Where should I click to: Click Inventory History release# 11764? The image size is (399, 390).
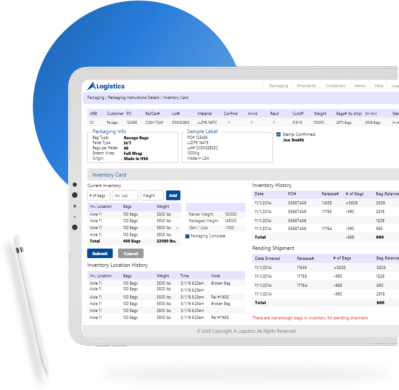(x=327, y=229)
